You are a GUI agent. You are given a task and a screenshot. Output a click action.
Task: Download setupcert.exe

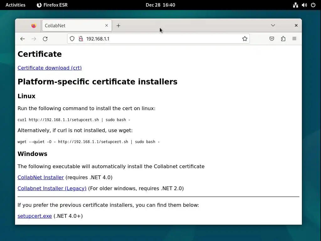pyautogui.click(x=34, y=216)
